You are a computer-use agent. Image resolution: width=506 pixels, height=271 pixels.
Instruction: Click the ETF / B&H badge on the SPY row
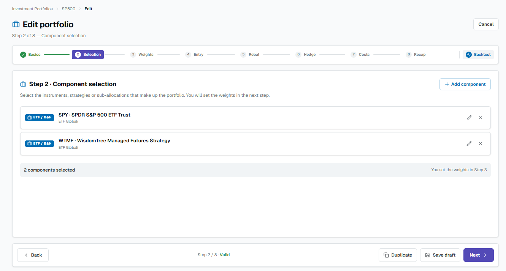click(x=40, y=118)
